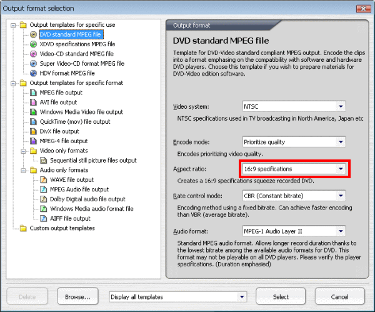Choose Windows Media audio format file
Screen dimensions: 375x312
[92, 209]
